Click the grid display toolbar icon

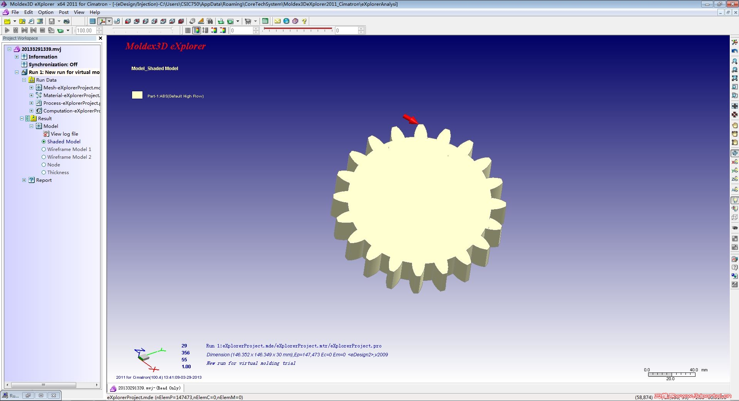(x=92, y=21)
